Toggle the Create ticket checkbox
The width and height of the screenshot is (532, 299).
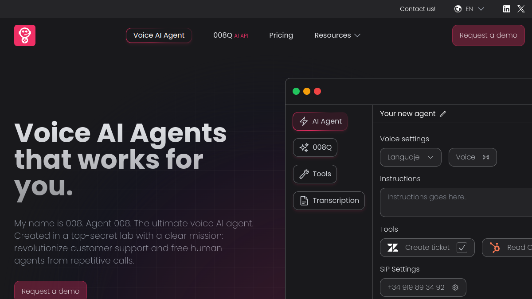(462, 248)
